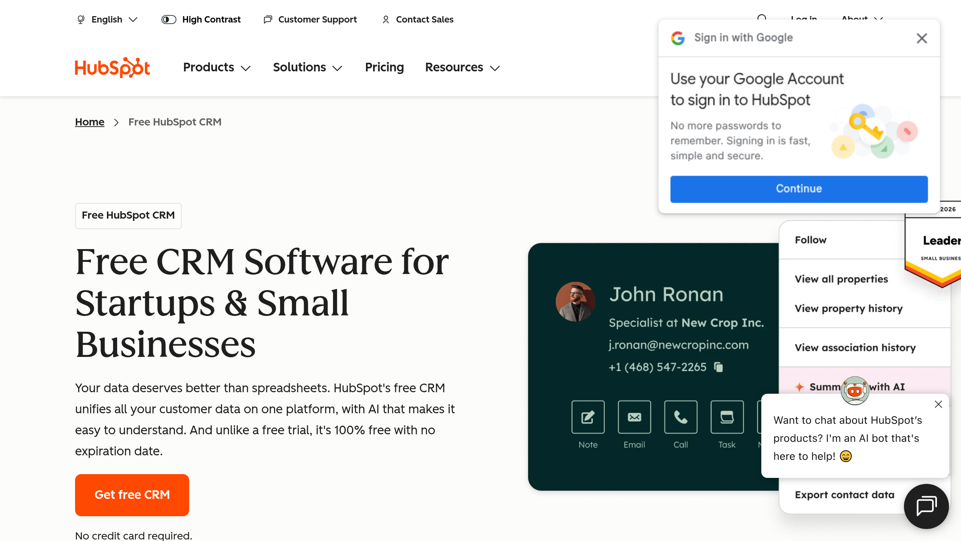Click Free HubSpot CRM breadcrumb text
Viewport: 961px width, 541px height.
tap(175, 122)
